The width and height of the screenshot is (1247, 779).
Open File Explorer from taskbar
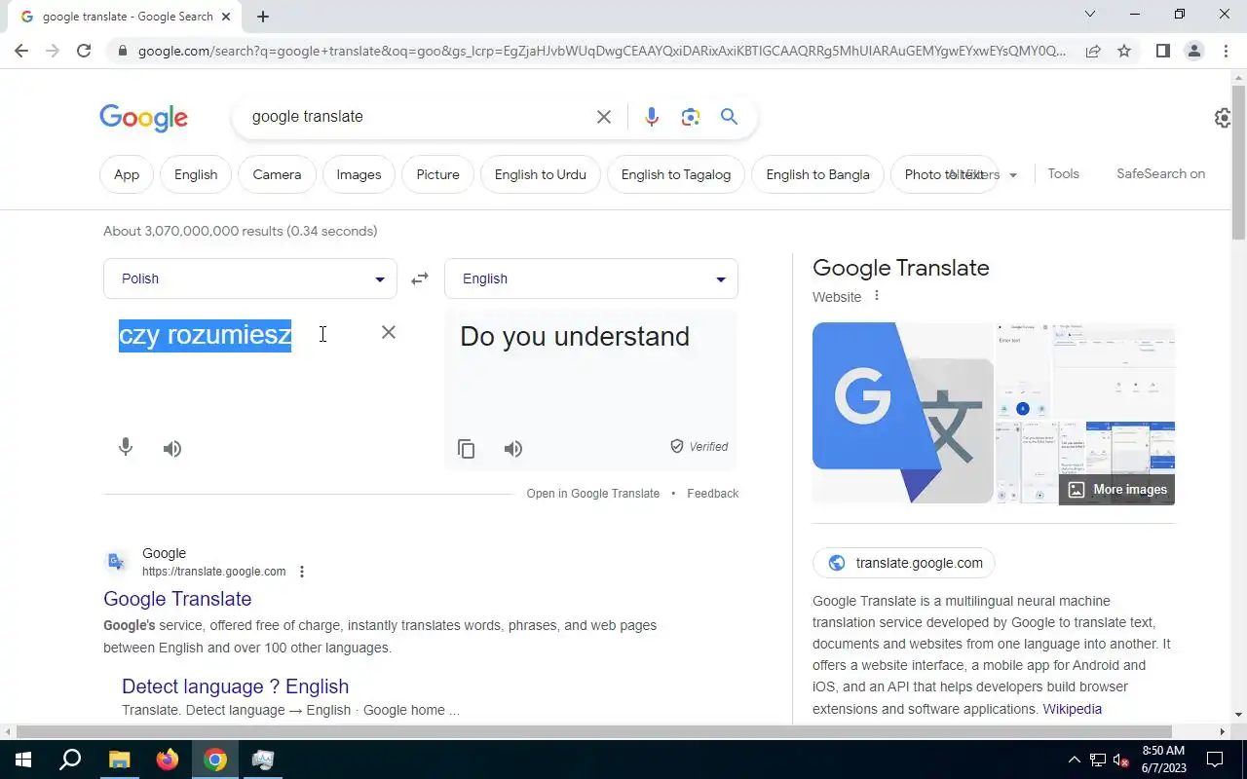point(119,760)
